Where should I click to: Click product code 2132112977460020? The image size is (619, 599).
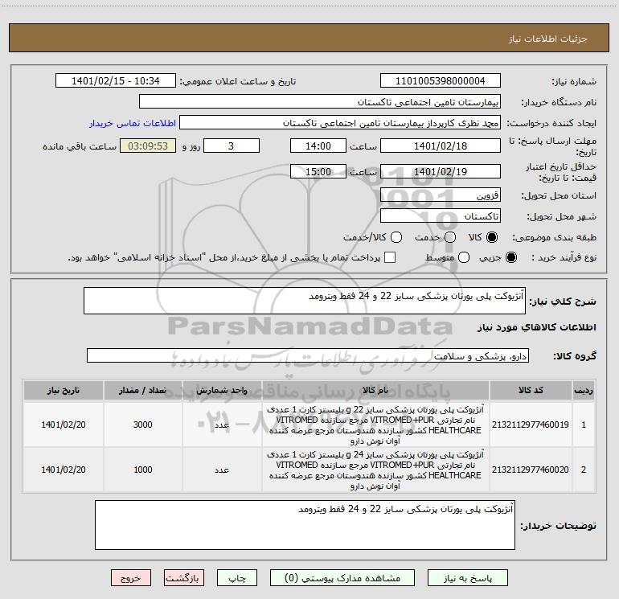click(531, 470)
